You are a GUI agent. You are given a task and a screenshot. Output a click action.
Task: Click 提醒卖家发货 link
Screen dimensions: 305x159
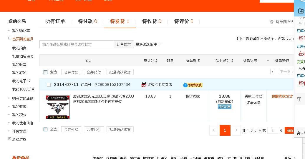click(x=282, y=96)
